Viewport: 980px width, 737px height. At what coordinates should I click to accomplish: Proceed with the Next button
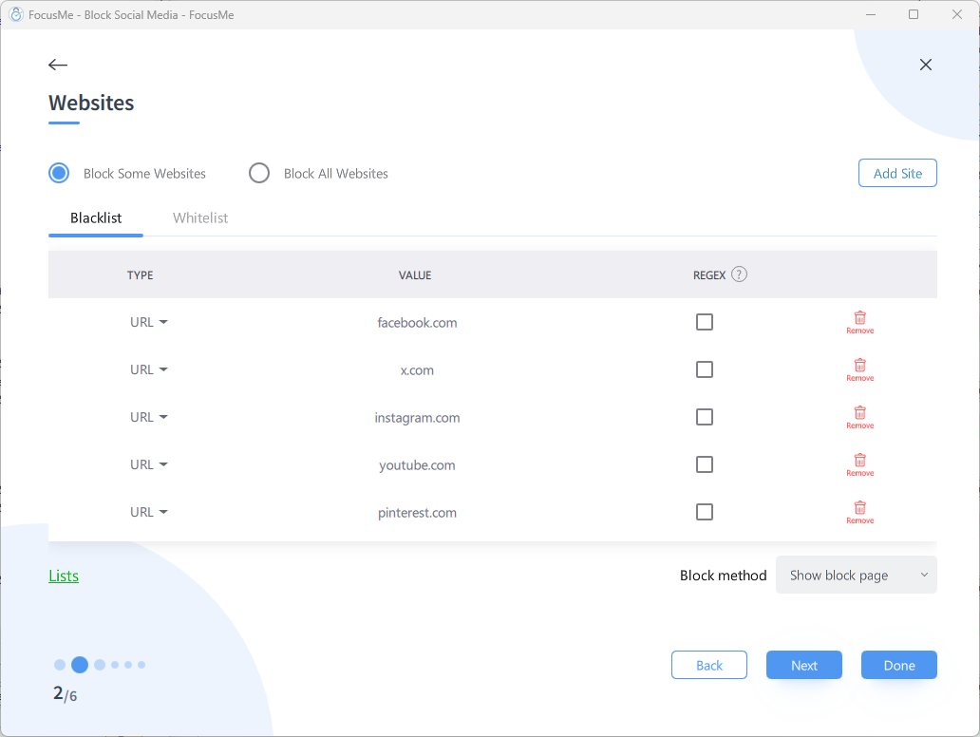[803, 665]
